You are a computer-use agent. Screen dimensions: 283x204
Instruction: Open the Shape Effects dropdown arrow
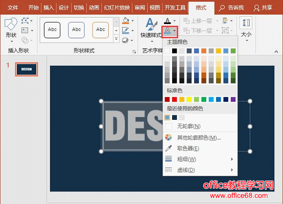[132, 40]
